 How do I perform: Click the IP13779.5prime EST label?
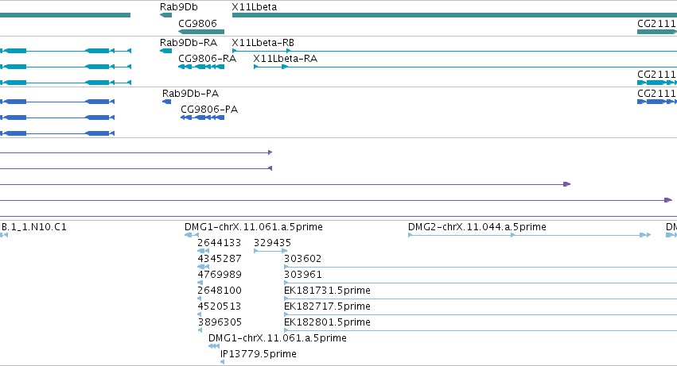pos(259,354)
